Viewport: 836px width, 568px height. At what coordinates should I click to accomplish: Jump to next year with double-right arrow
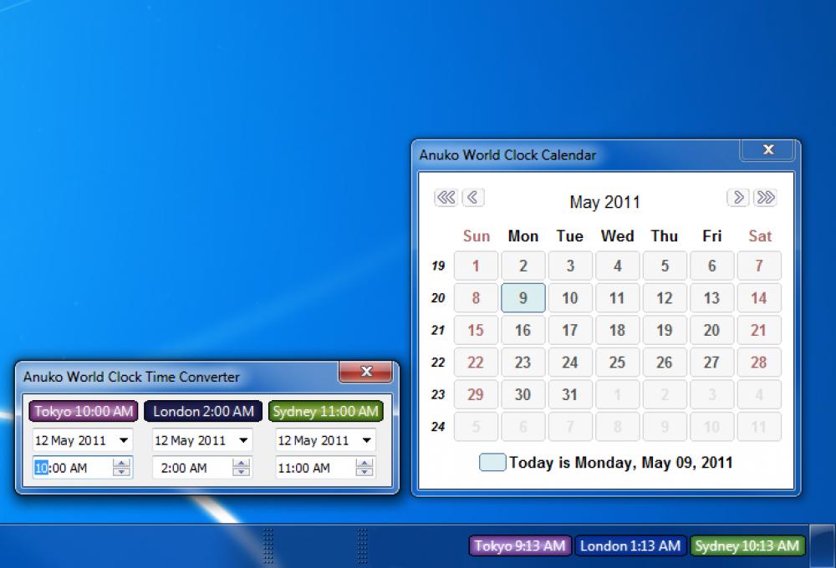click(764, 197)
